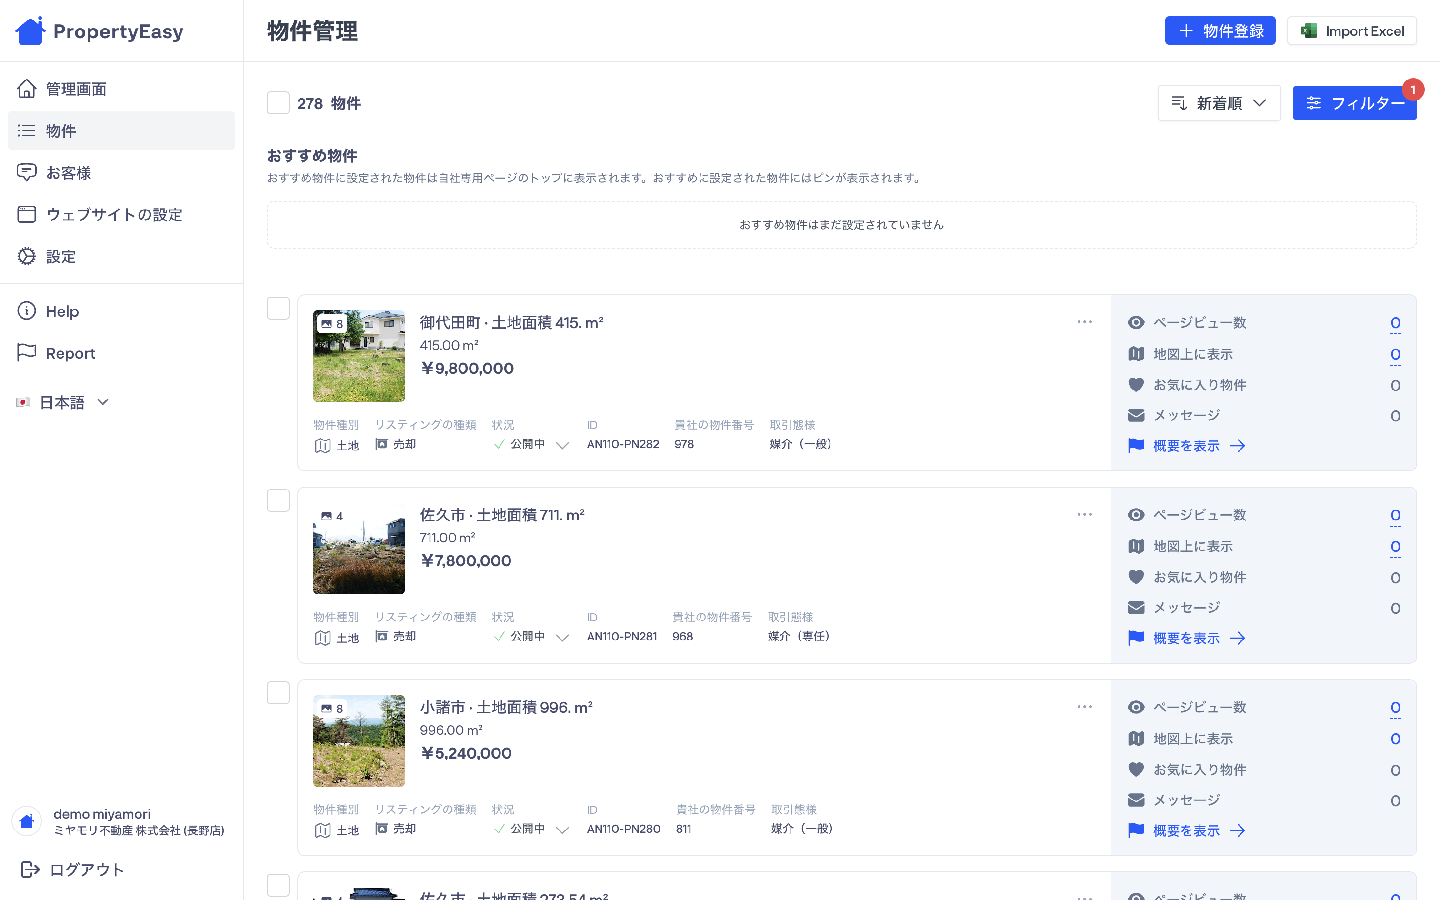Click the ページビュー数 count for 御代田町
Image resolution: width=1440 pixels, height=900 pixels.
click(1395, 323)
